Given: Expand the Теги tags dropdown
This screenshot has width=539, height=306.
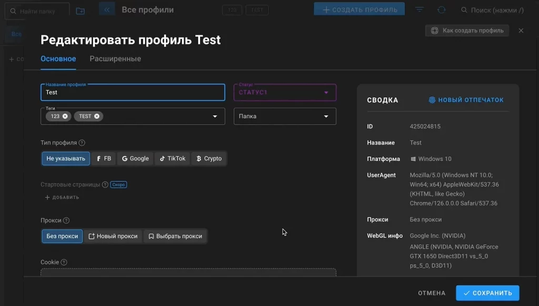Looking at the screenshot, I should [x=215, y=116].
